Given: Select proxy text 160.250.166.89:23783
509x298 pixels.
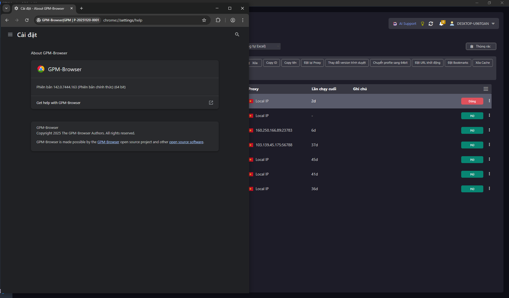Looking at the screenshot, I should point(274,130).
